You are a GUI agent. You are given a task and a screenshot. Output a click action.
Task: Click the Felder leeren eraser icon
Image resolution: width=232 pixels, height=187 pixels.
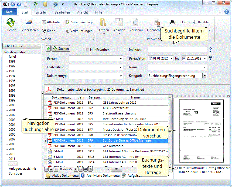click(29, 22)
